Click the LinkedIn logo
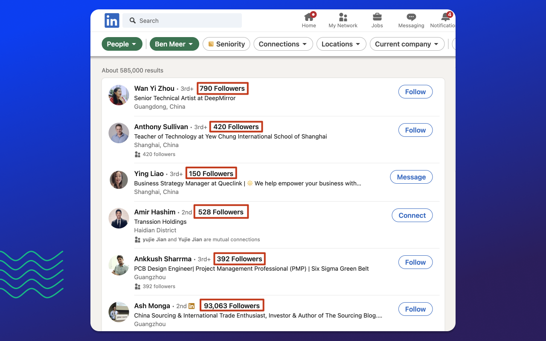This screenshot has width=546, height=341. [112, 20]
